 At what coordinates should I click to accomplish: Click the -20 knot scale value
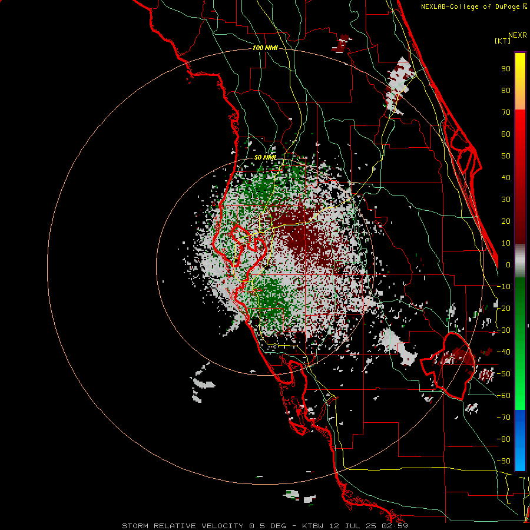[503, 308]
